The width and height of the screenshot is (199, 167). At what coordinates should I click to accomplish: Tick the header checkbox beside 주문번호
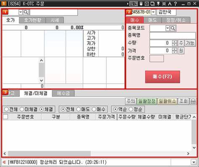click(x=5, y=117)
